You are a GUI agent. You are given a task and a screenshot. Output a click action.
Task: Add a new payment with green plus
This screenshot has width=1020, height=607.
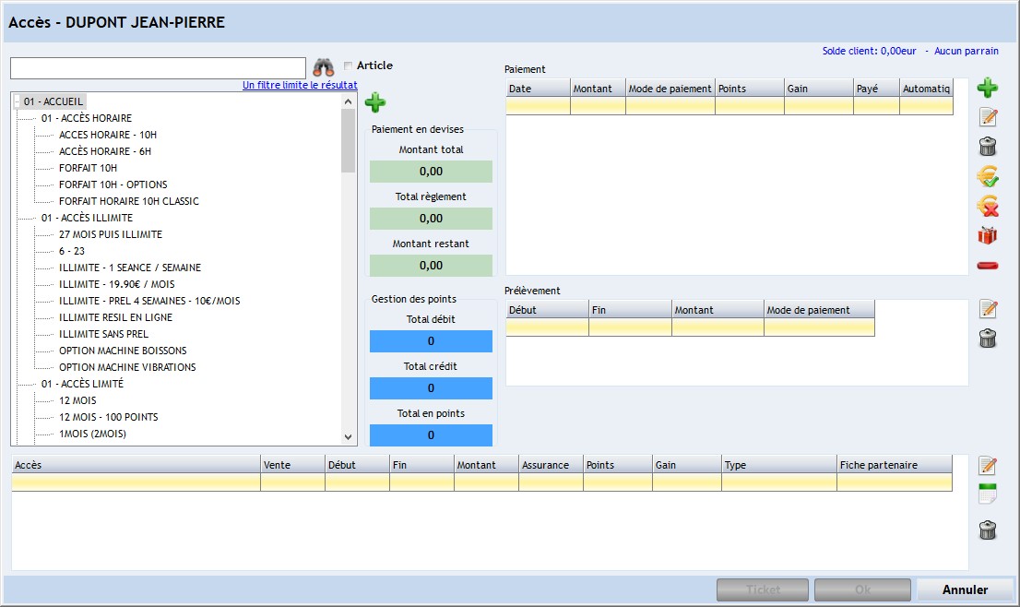[987, 89]
